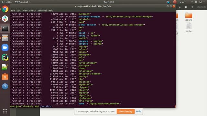207x116 pixels.
Task: Click Stop sharing button
Action: (125, 111)
